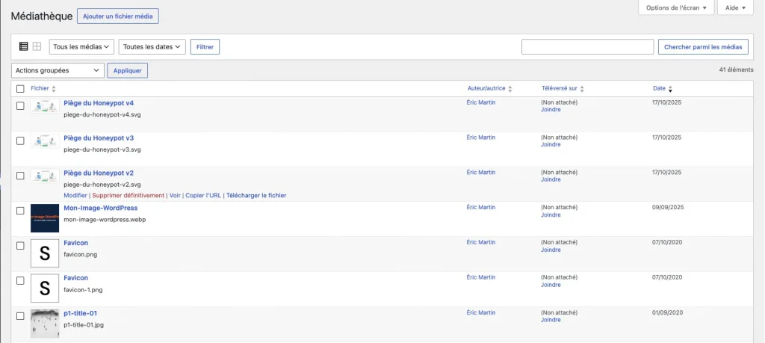Check the Piège du Honeypot v4 row
This screenshot has width=765, height=343.
pos(20,106)
